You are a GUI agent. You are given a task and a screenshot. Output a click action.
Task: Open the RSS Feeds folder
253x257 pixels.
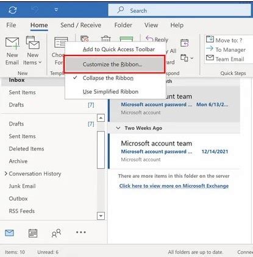pyautogui.click(x=22, y=211)
